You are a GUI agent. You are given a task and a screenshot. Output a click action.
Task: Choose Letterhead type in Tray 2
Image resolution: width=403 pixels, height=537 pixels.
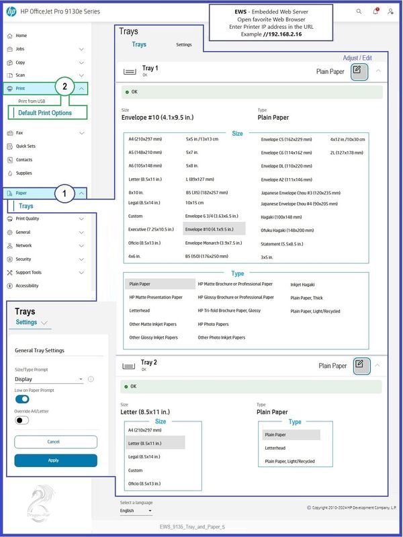point(275,448)
